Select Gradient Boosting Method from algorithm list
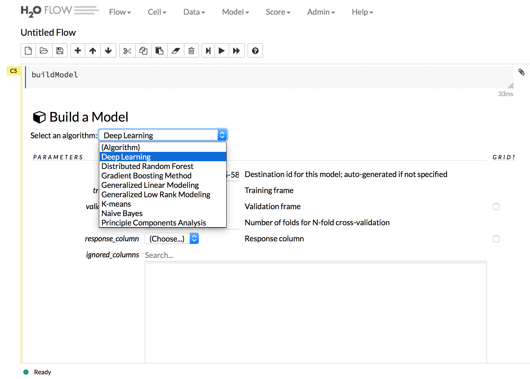This screenshot has width=530, height=379. (x=146, y=176)
